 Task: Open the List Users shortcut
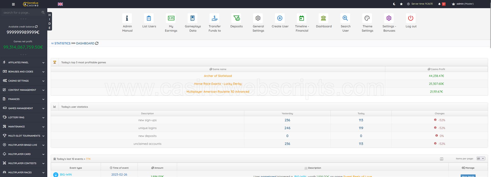tap(149, 21)
